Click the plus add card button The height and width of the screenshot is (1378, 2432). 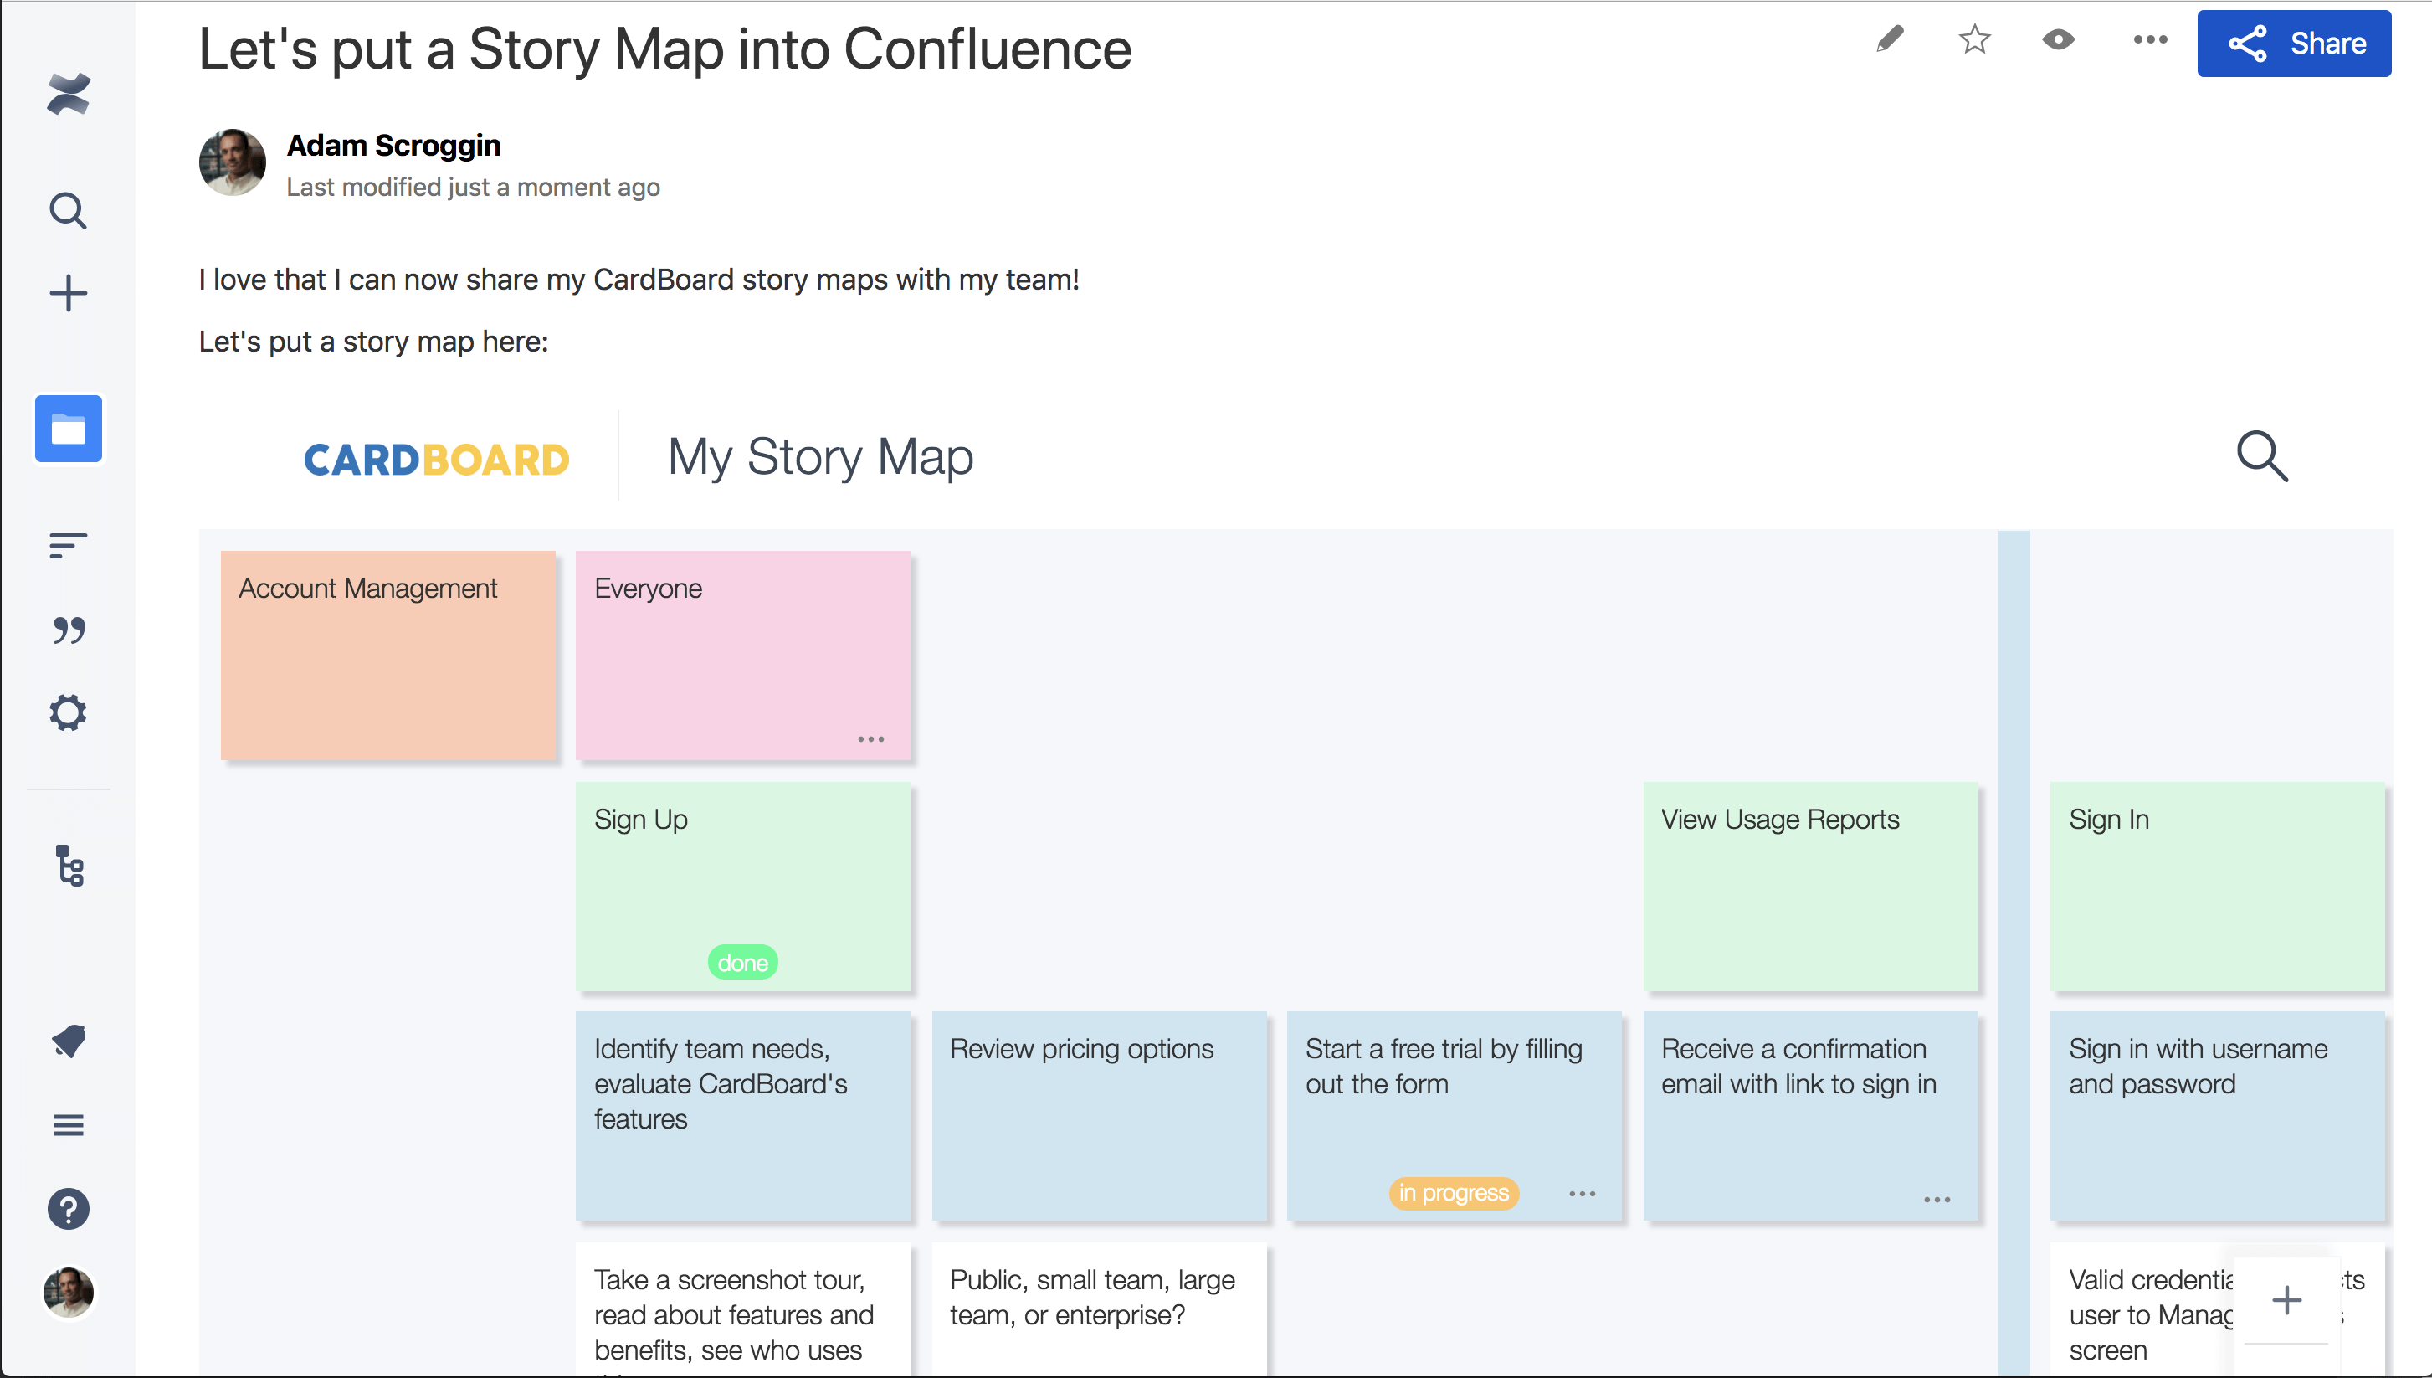2286,1299
